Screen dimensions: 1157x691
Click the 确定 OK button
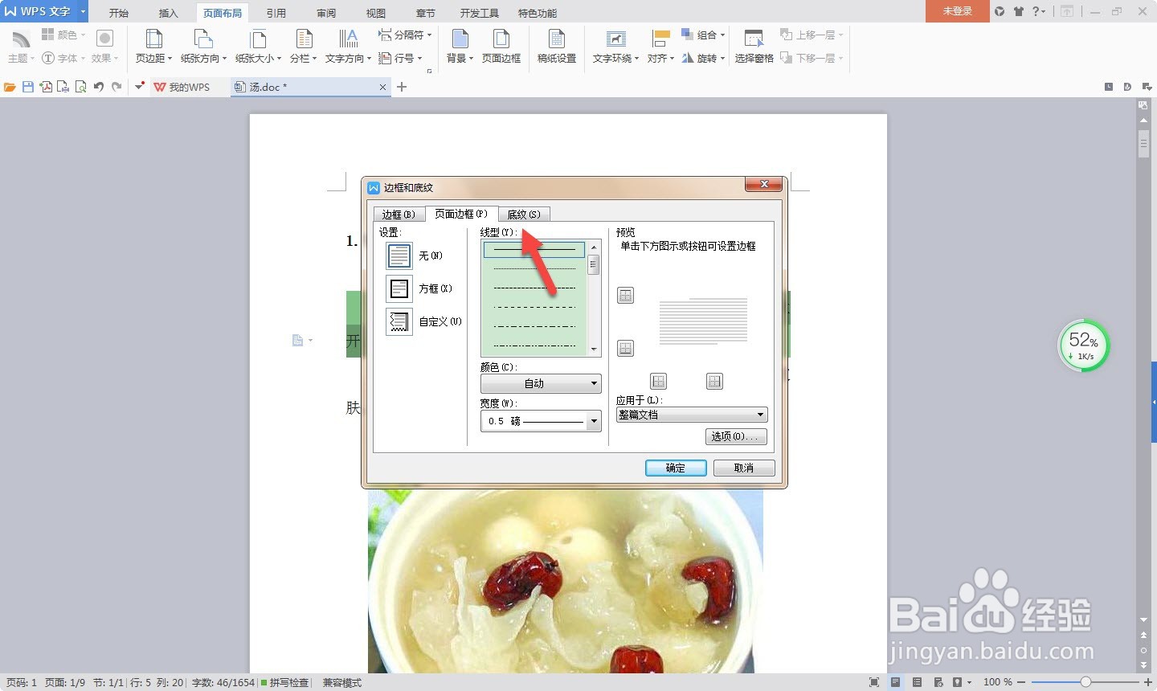(676, 468)
